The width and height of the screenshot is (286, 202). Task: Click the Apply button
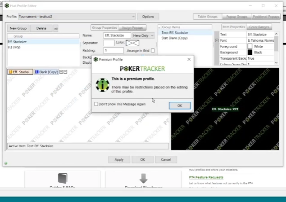click(119, 159)
